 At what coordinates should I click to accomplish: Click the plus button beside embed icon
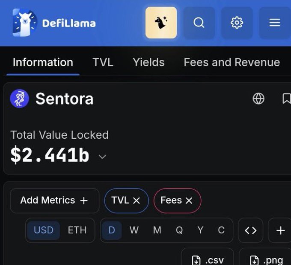(x=280, y=230)
